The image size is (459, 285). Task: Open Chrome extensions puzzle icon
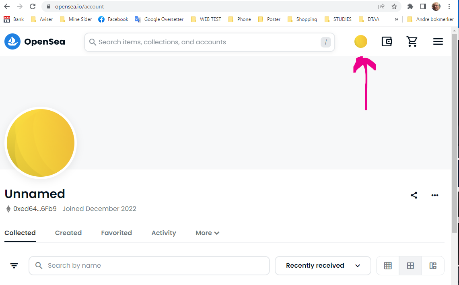coord(410,6)
